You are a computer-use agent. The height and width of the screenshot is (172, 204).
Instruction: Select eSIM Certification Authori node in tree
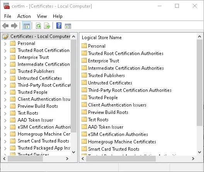[x=44, y=127]
